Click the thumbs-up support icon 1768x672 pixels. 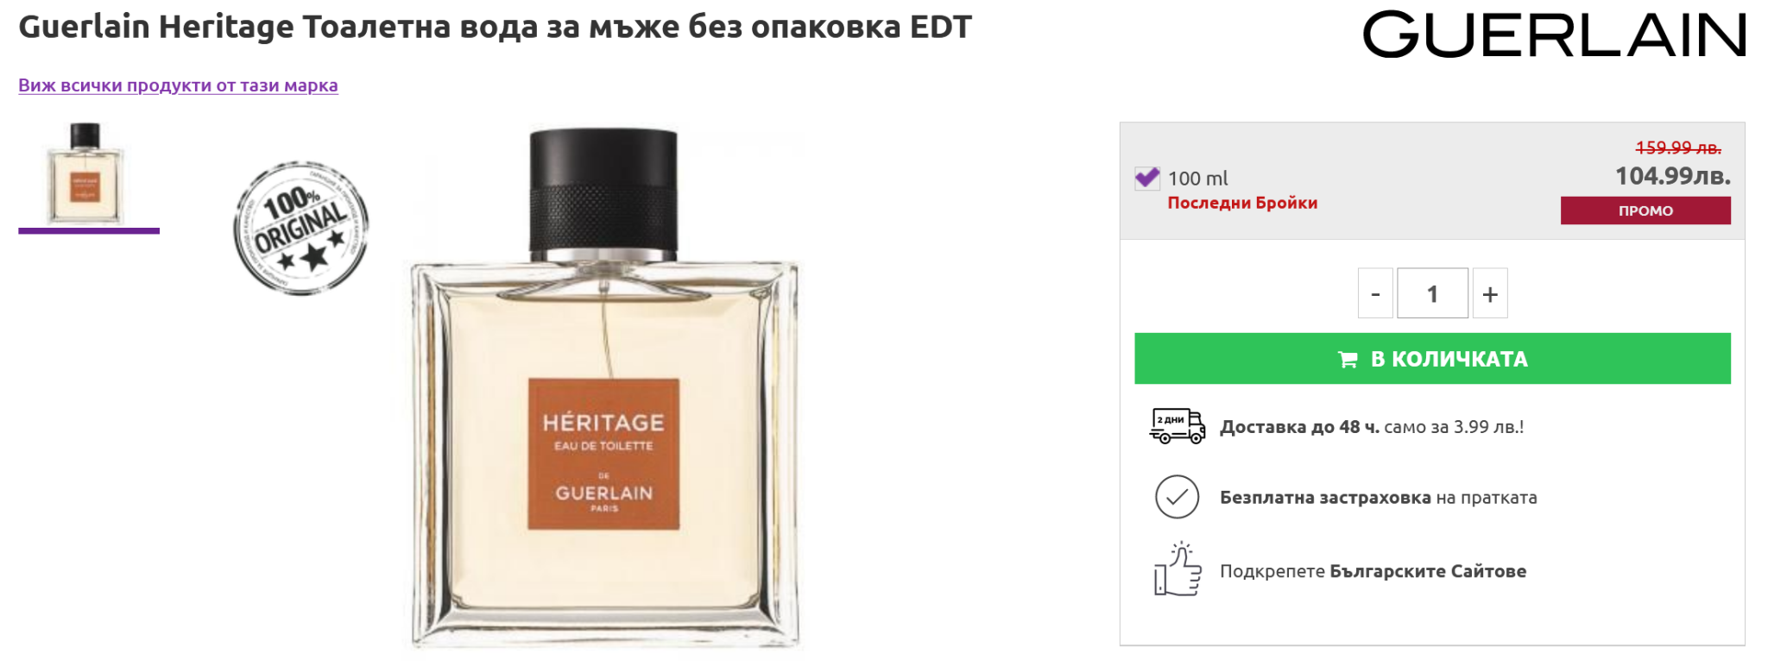[x=1178, y=569]
